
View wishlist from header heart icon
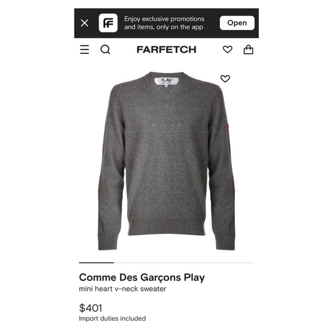(227, 49)
